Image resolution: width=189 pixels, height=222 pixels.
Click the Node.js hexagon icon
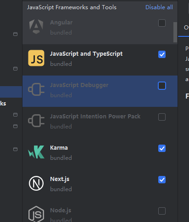(x=36, y=214)
